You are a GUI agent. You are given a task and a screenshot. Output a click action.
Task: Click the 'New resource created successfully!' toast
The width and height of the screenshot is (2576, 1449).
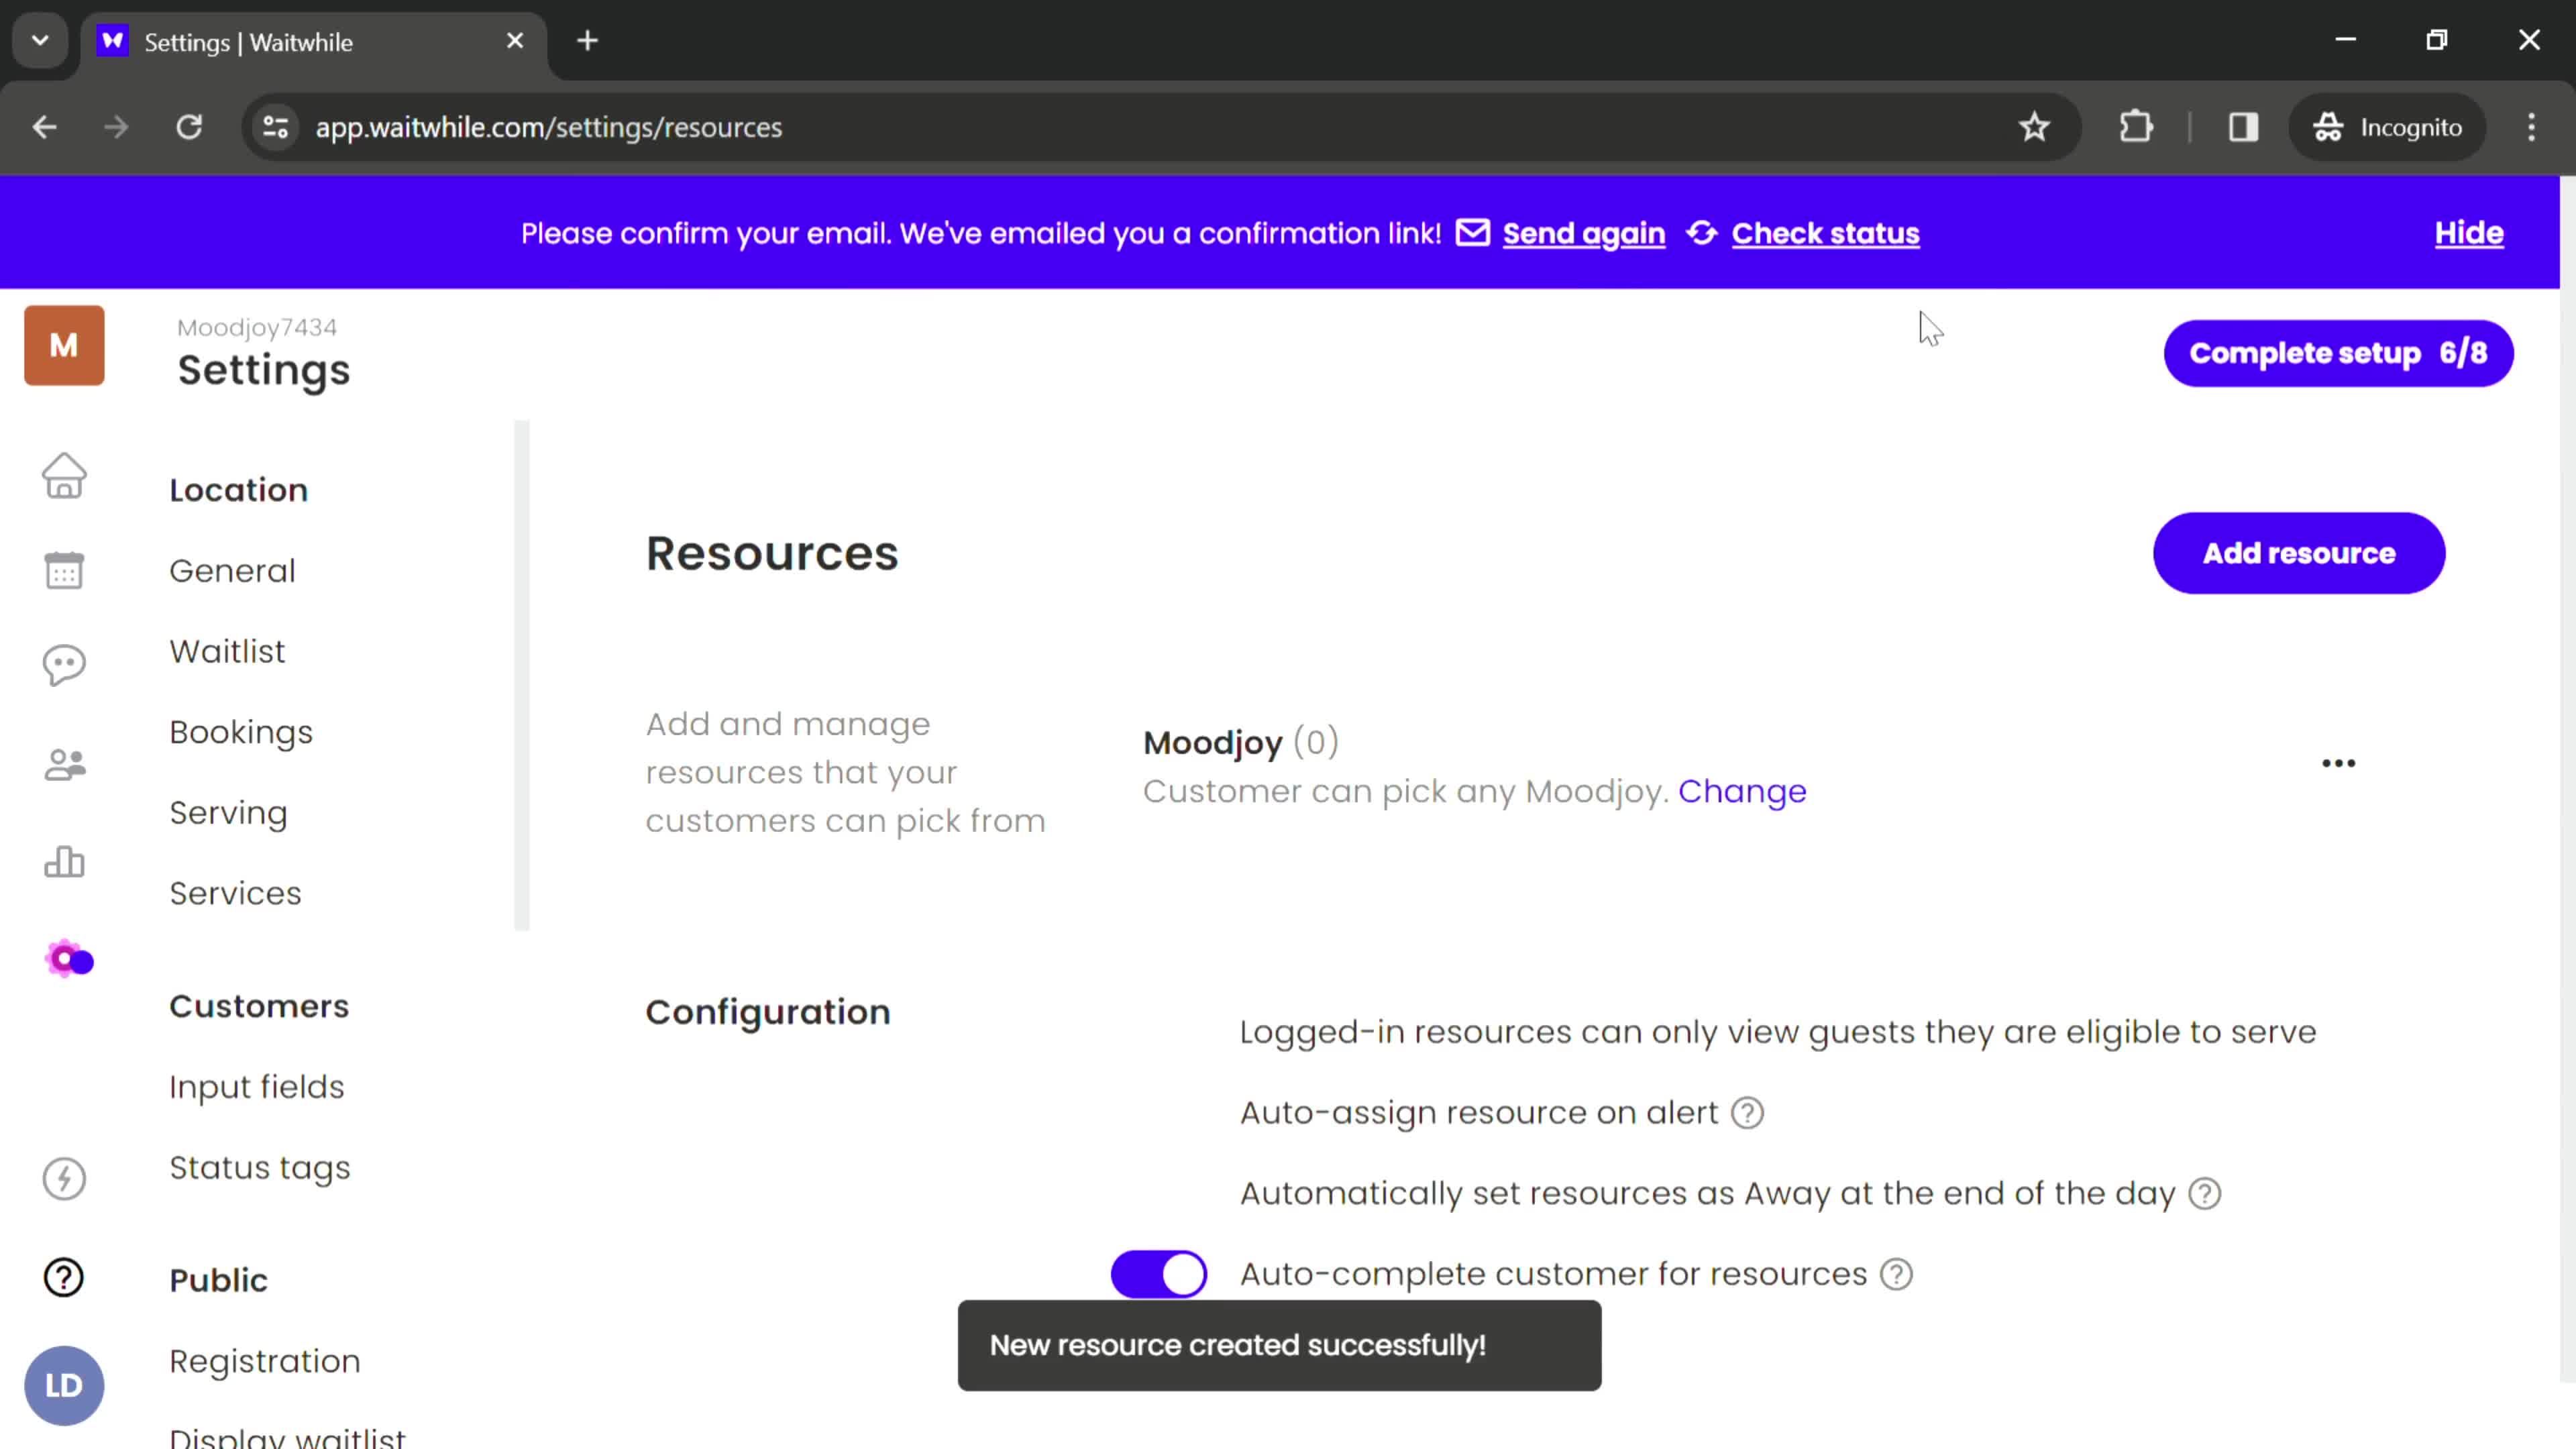coord(1279,1346)
